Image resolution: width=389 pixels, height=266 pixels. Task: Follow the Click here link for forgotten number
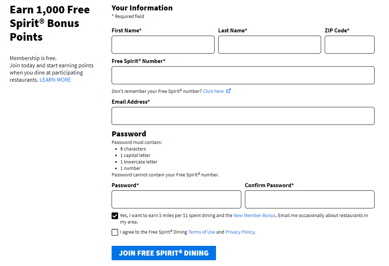[x=213, y=91]
